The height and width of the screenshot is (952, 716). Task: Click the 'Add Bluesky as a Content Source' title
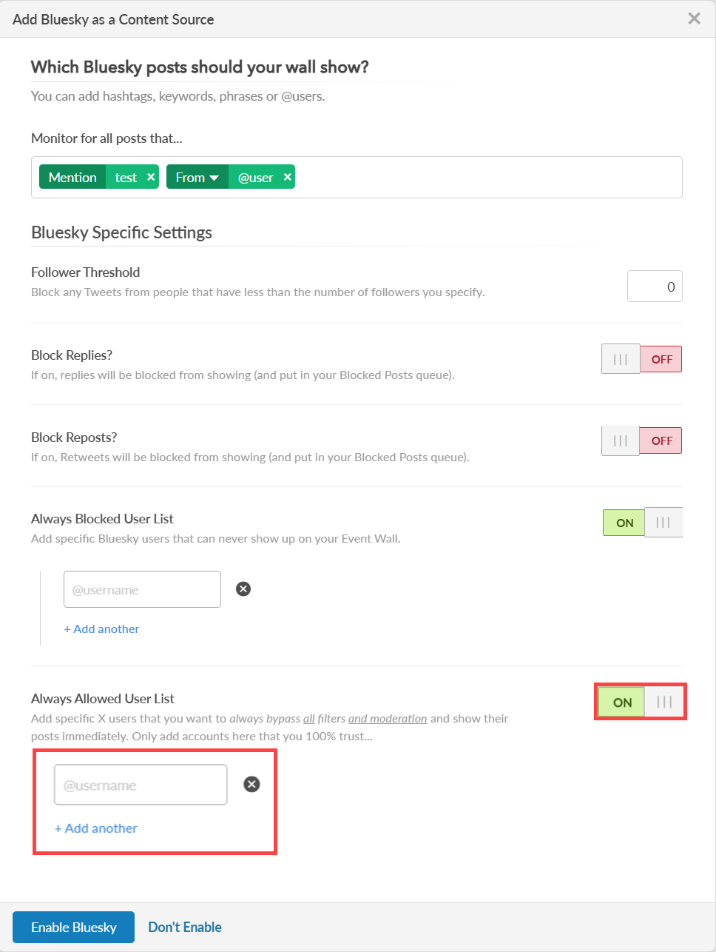coord(113,20)
